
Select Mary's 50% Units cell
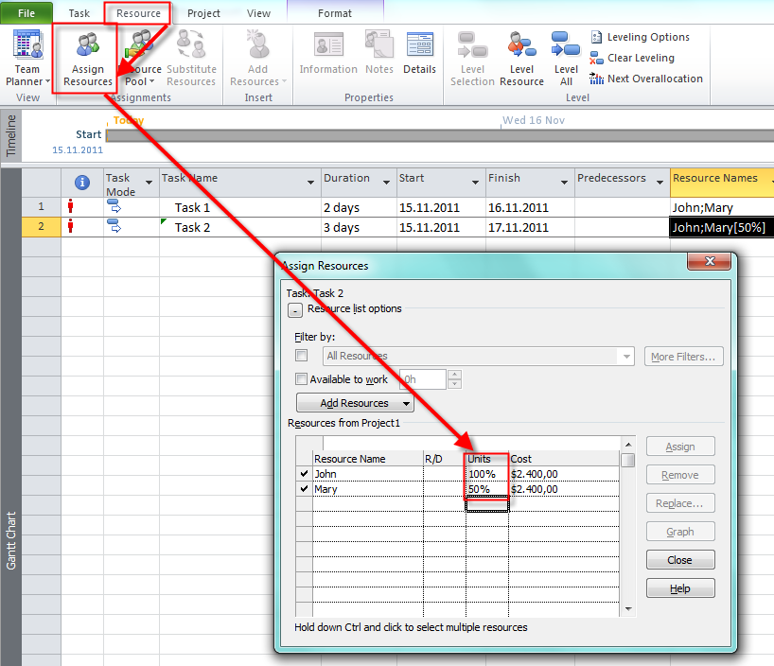coord(486,489)
